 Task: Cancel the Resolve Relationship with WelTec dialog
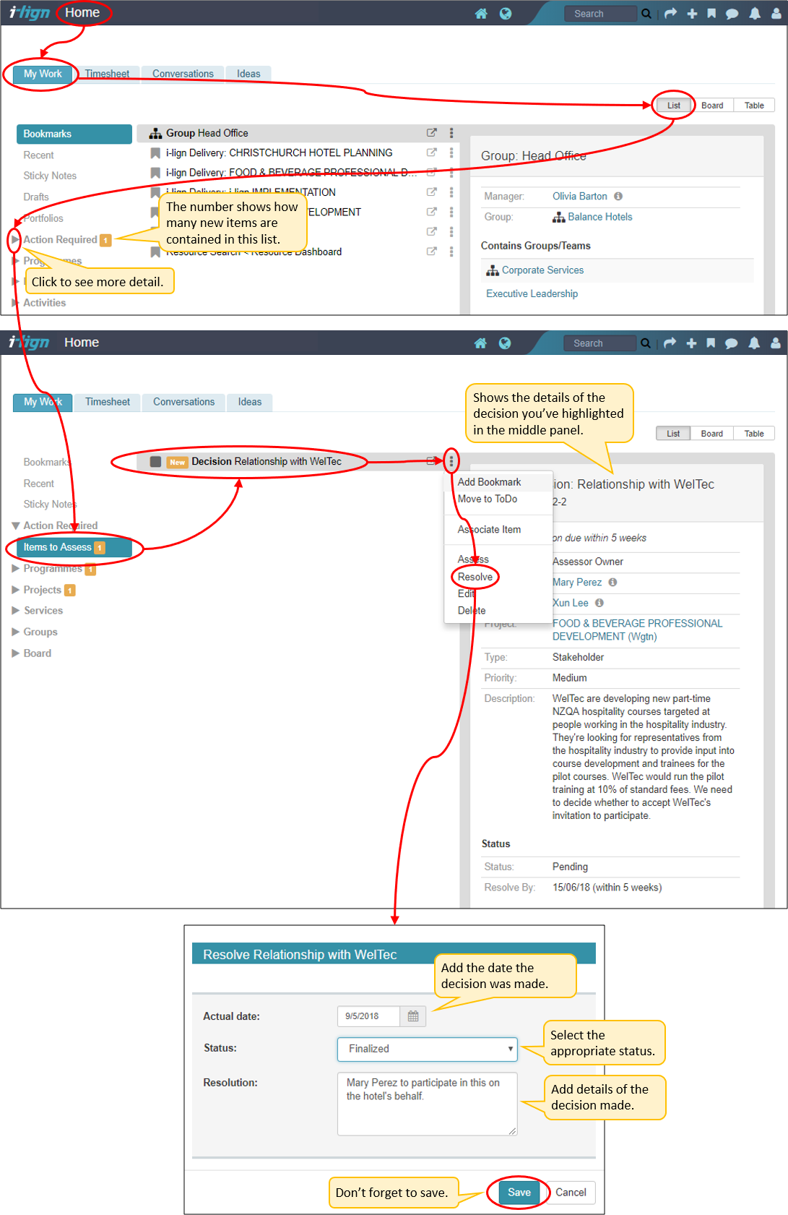point(571,1193)
